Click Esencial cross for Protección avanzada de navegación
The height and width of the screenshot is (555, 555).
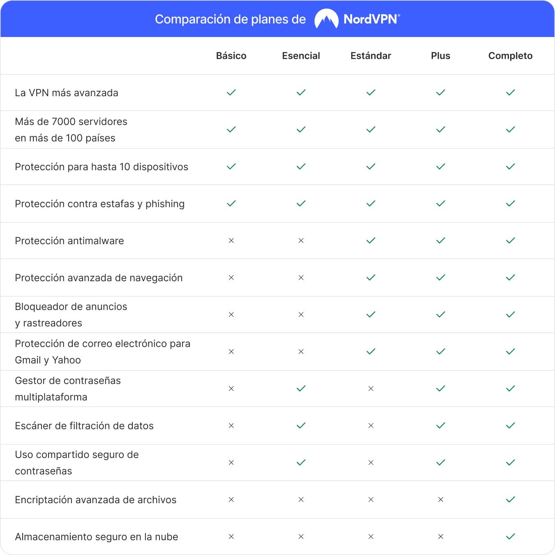tap(301, 277)
